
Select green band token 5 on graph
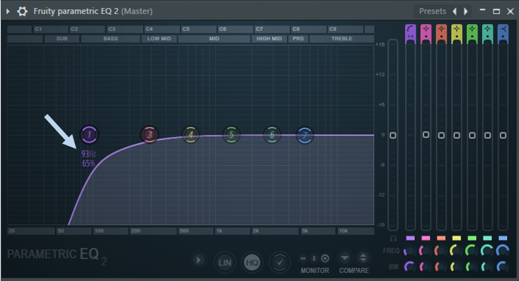pos(231,134)
